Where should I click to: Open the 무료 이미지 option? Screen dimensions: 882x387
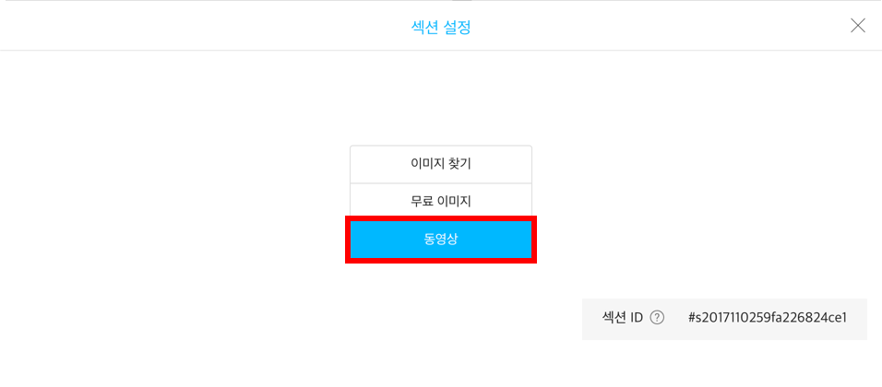(441, 202)
